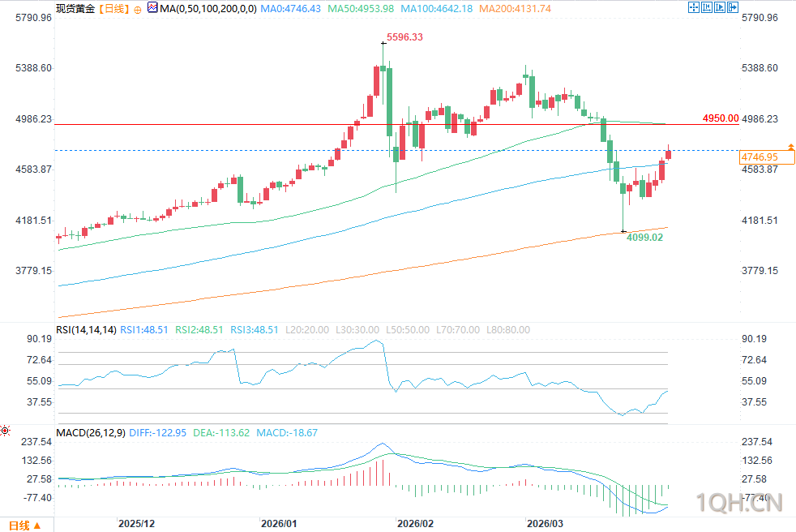
Task: Click the RSI2:48.51 reading
Action: click(x=199, y=330)
